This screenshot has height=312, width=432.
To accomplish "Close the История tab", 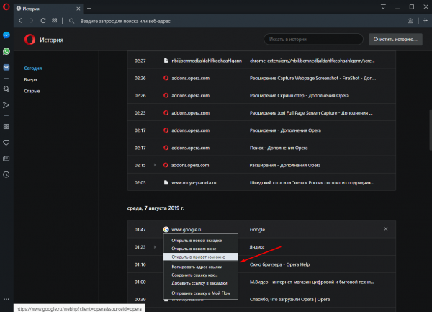I will [78, 9].
